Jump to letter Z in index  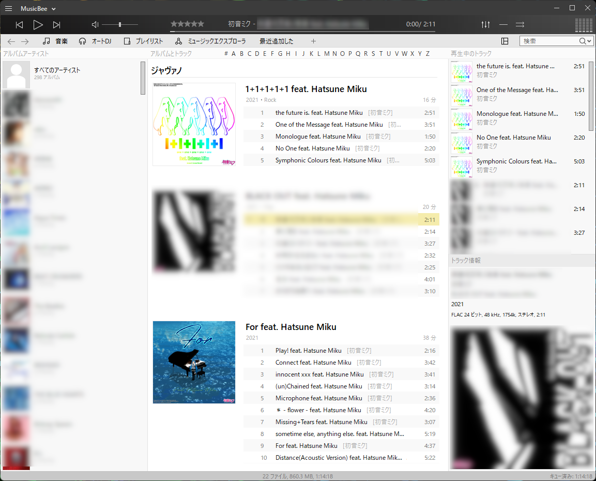[x=427, y=54]
